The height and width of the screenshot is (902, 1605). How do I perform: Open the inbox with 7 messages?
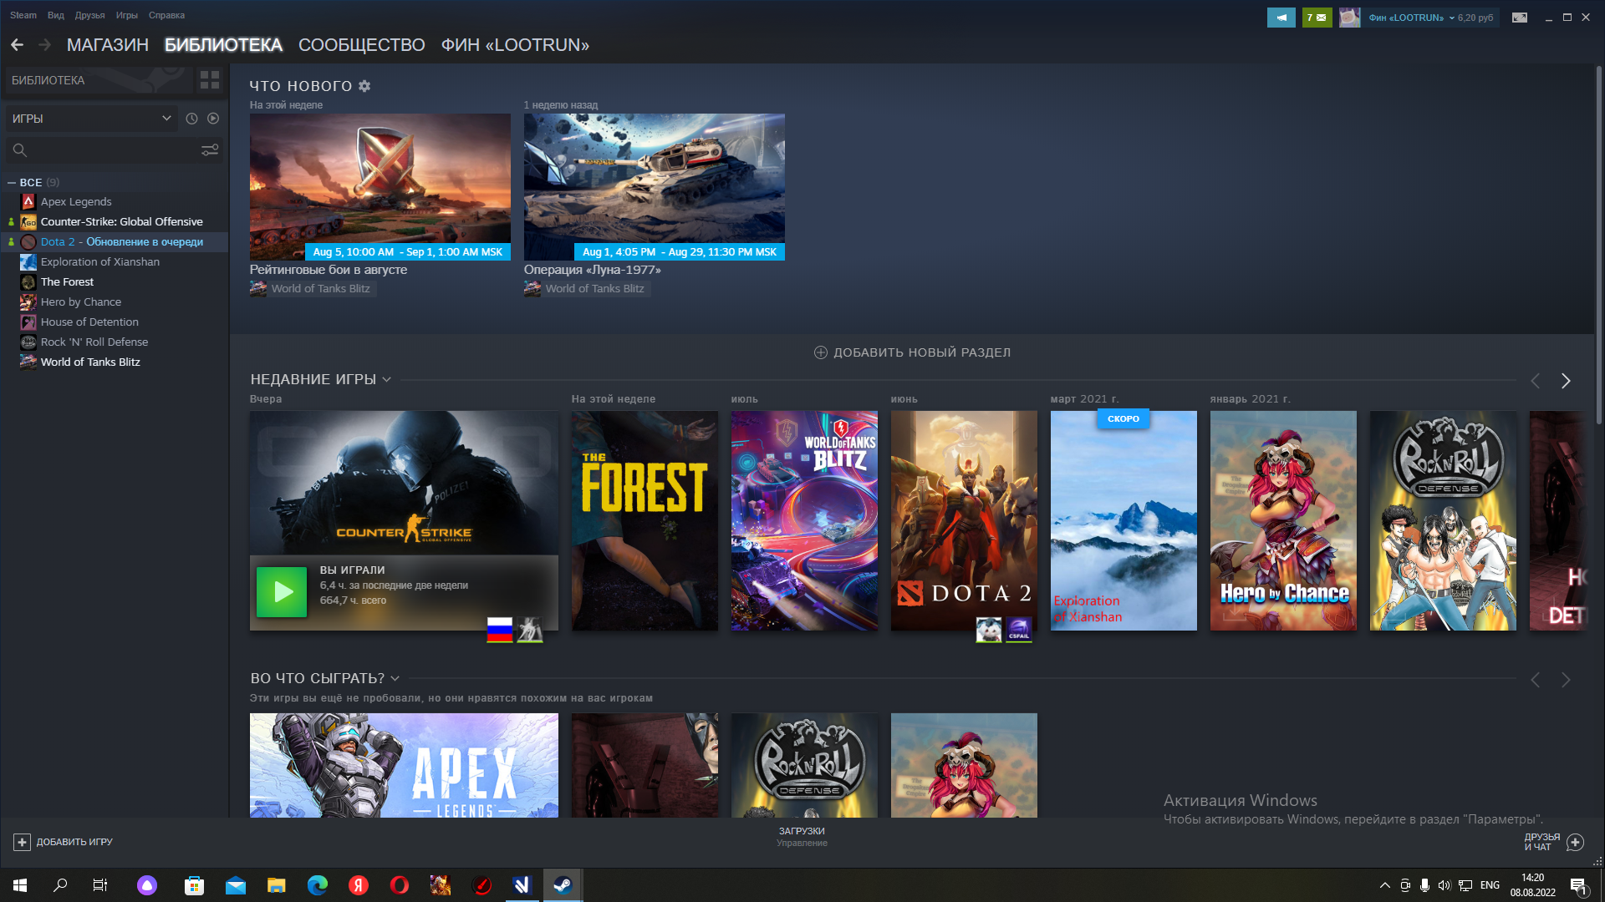(1317, 18)
